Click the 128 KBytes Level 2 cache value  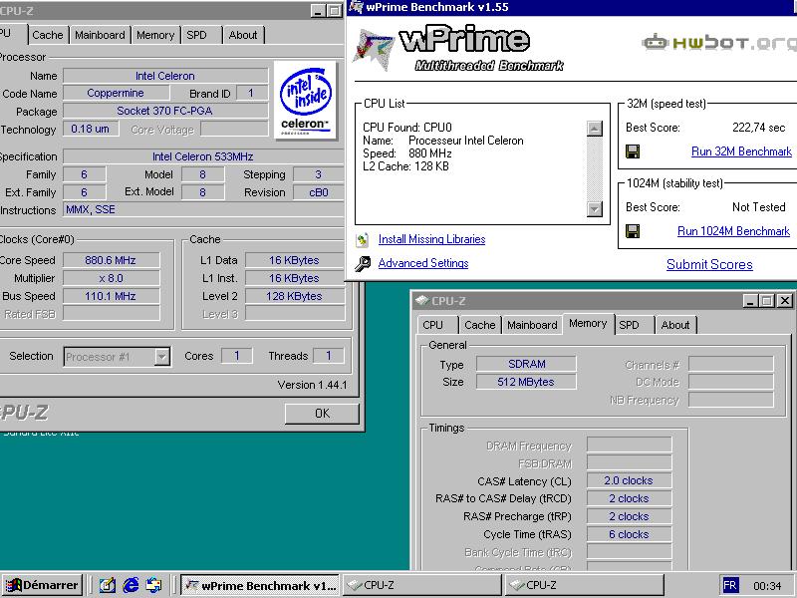[x=294, y=296]
